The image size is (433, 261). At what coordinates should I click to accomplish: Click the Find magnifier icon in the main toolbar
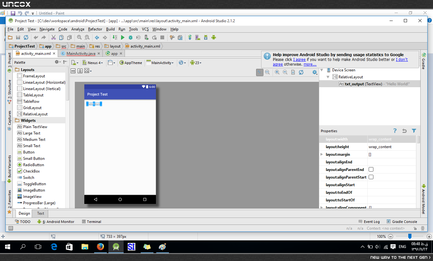79,37
